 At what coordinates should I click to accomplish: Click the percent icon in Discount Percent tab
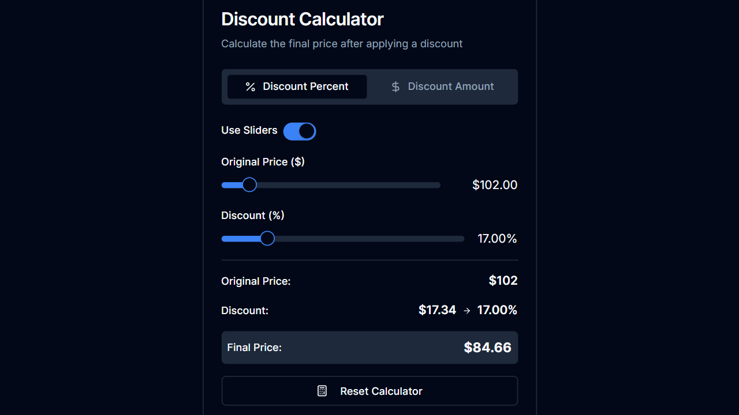coord(250,86)
